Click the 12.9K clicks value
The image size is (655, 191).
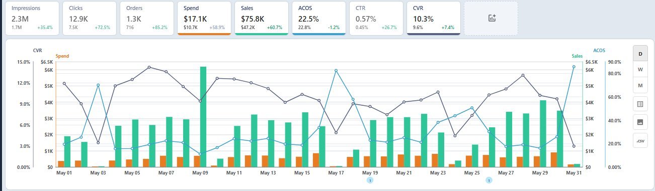pos(79,19)
